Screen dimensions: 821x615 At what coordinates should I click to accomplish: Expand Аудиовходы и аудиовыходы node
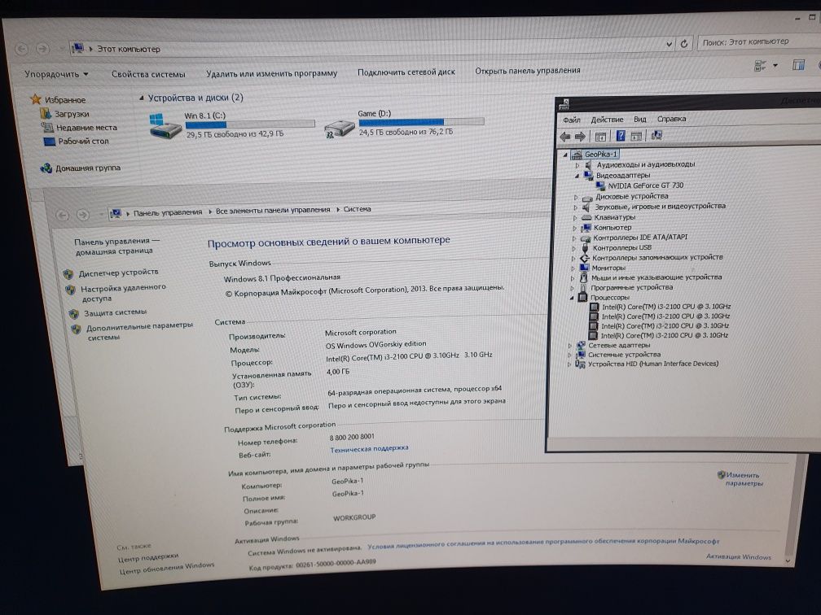click(577, 165)
